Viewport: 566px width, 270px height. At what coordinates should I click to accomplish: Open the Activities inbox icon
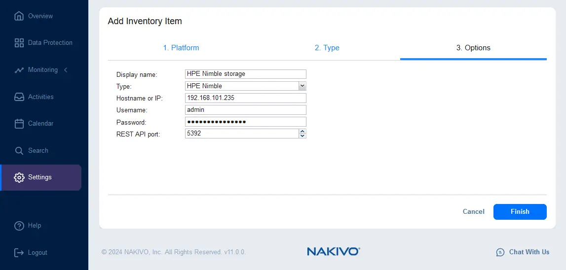tap(19, 97)
